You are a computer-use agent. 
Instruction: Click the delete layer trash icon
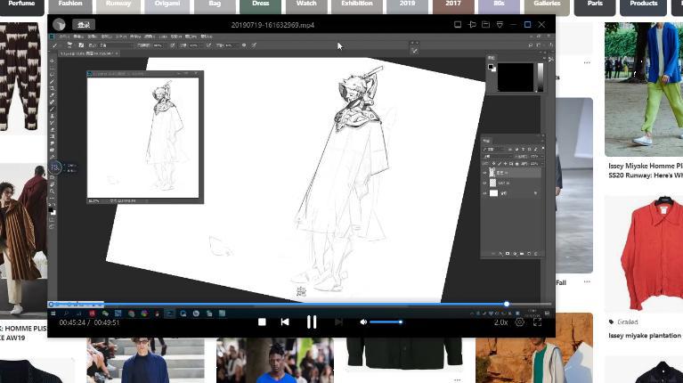click(536, 254)
